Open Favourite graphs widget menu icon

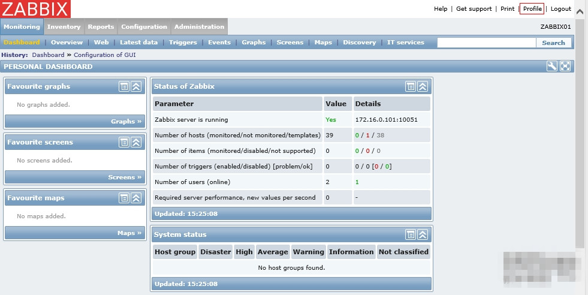tap(124, 86)
